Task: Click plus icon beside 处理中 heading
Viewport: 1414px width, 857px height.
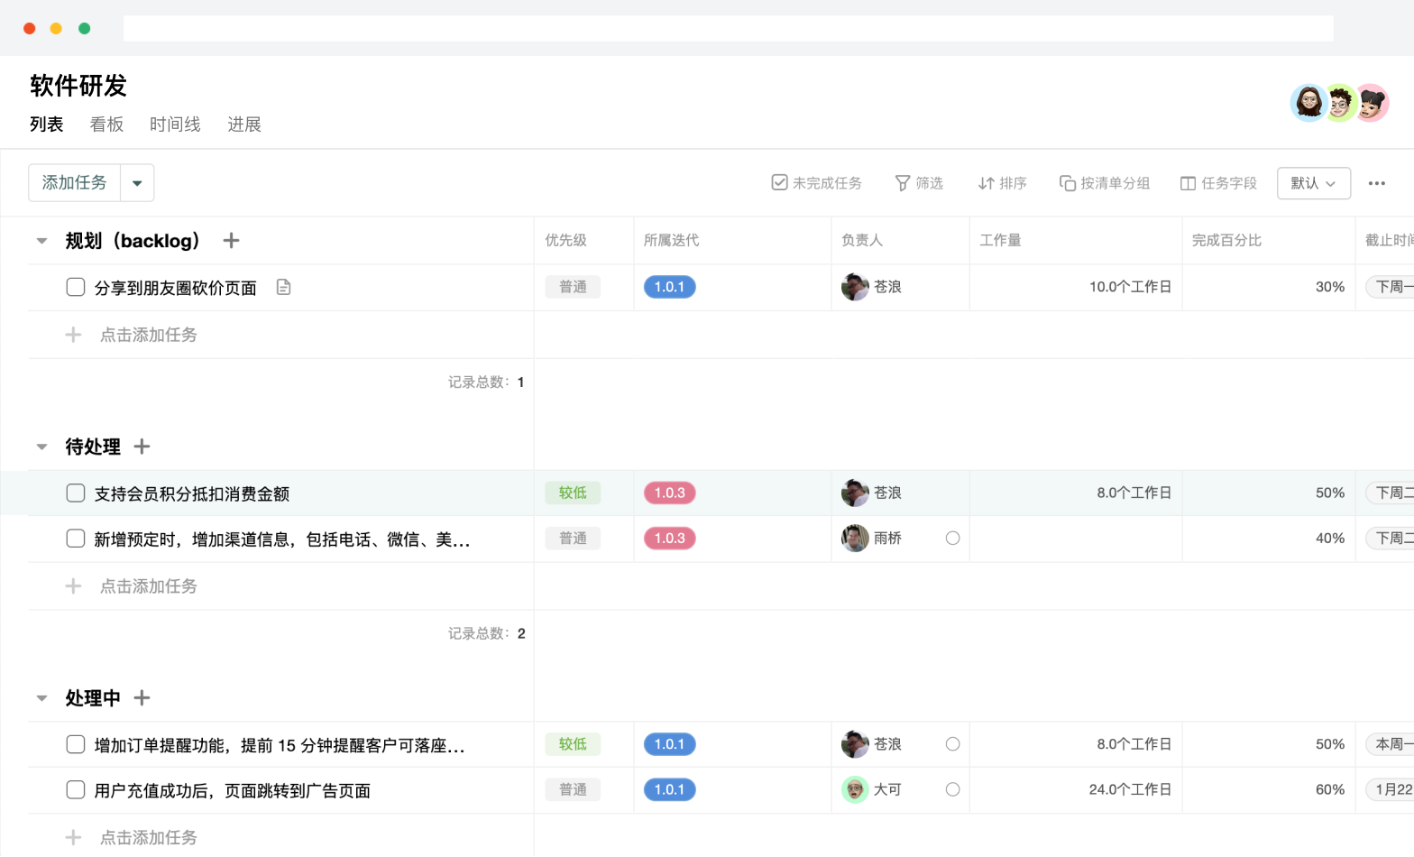Action: (142, 698)
